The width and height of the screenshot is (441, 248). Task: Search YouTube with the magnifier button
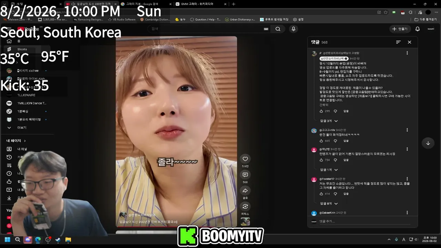coord(278,29)
